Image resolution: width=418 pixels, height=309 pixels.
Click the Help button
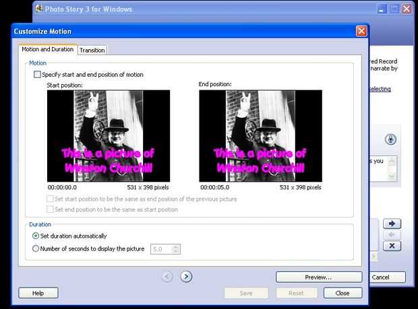(38, 293)
